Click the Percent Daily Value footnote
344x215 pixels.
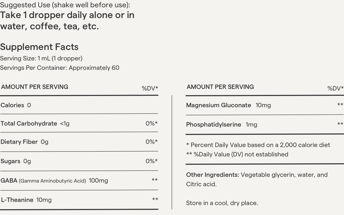tap(258, 145)
